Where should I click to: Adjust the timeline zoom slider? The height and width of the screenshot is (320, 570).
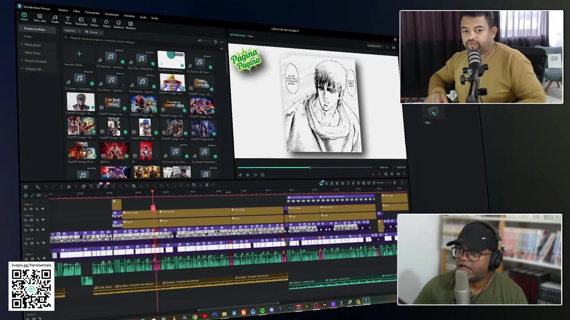point(384,183)
